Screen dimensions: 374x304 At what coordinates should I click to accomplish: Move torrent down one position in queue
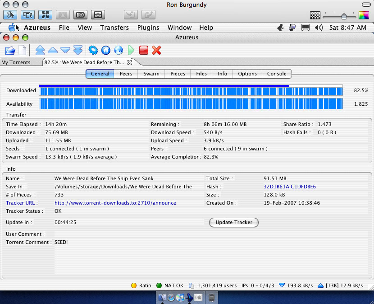[65, 50]
